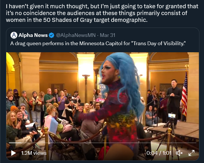Screen dimensions: 204x163
Task: Expand video to fullscreen
Action: coord(191,153)
